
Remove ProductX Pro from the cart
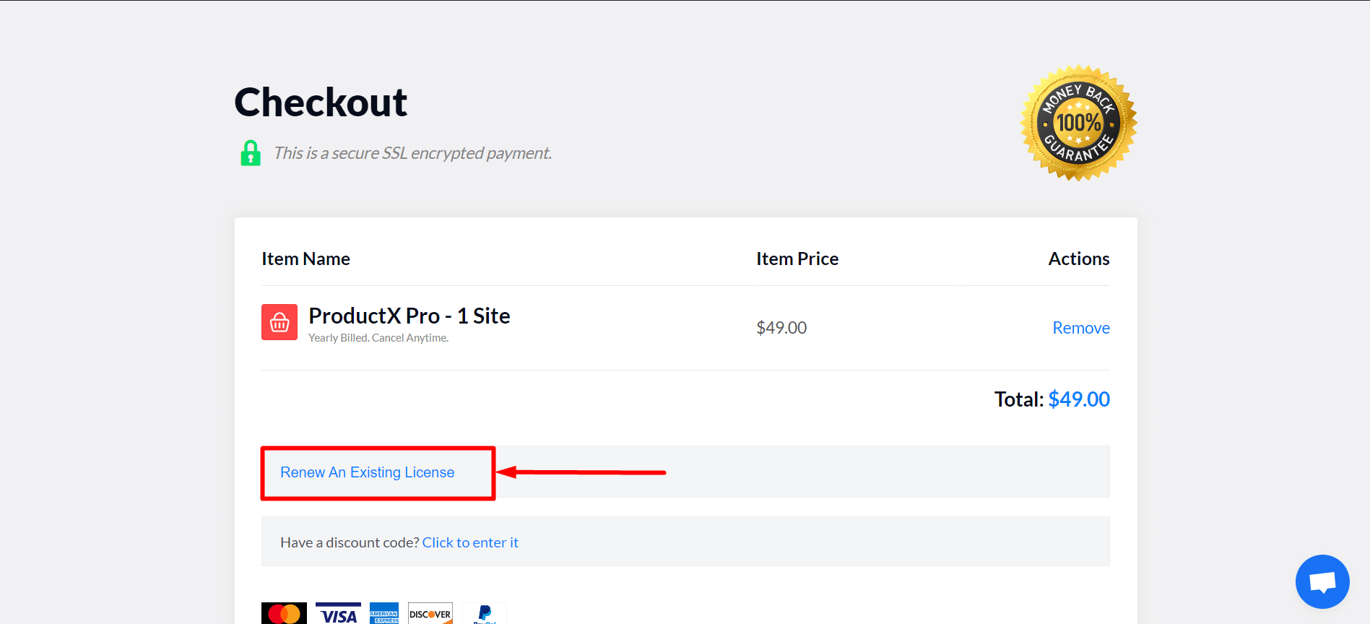coord(1080,327)
